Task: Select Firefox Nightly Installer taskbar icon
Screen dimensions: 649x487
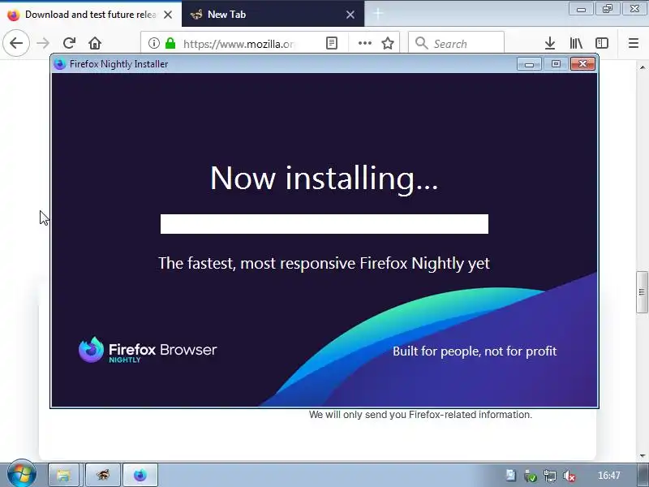Action: (140, 475)
